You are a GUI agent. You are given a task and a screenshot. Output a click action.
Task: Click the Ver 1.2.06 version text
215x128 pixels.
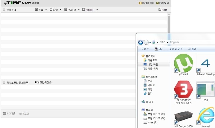point(24,113)
